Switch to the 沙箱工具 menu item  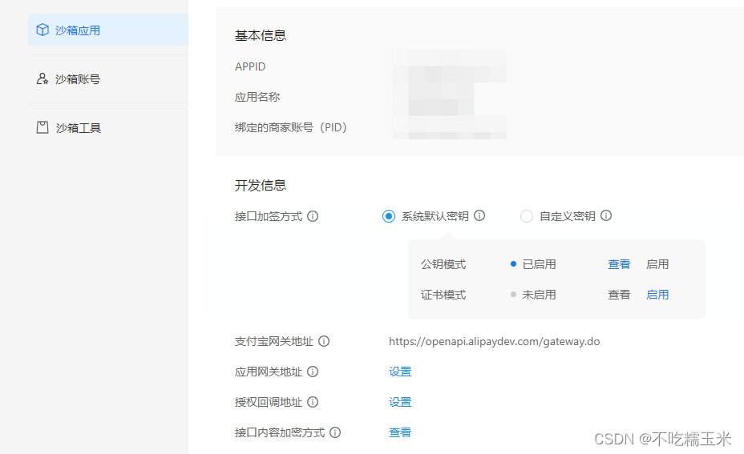(108, 127)
